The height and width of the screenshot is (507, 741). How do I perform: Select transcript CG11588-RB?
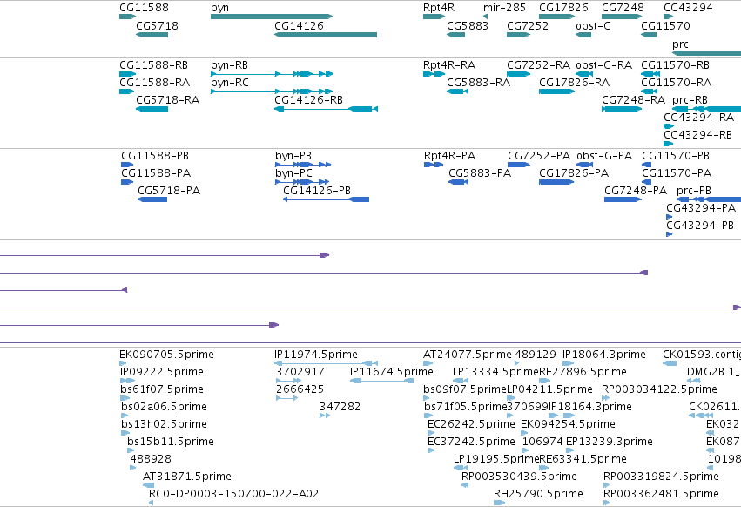click(x=153, y=65)
